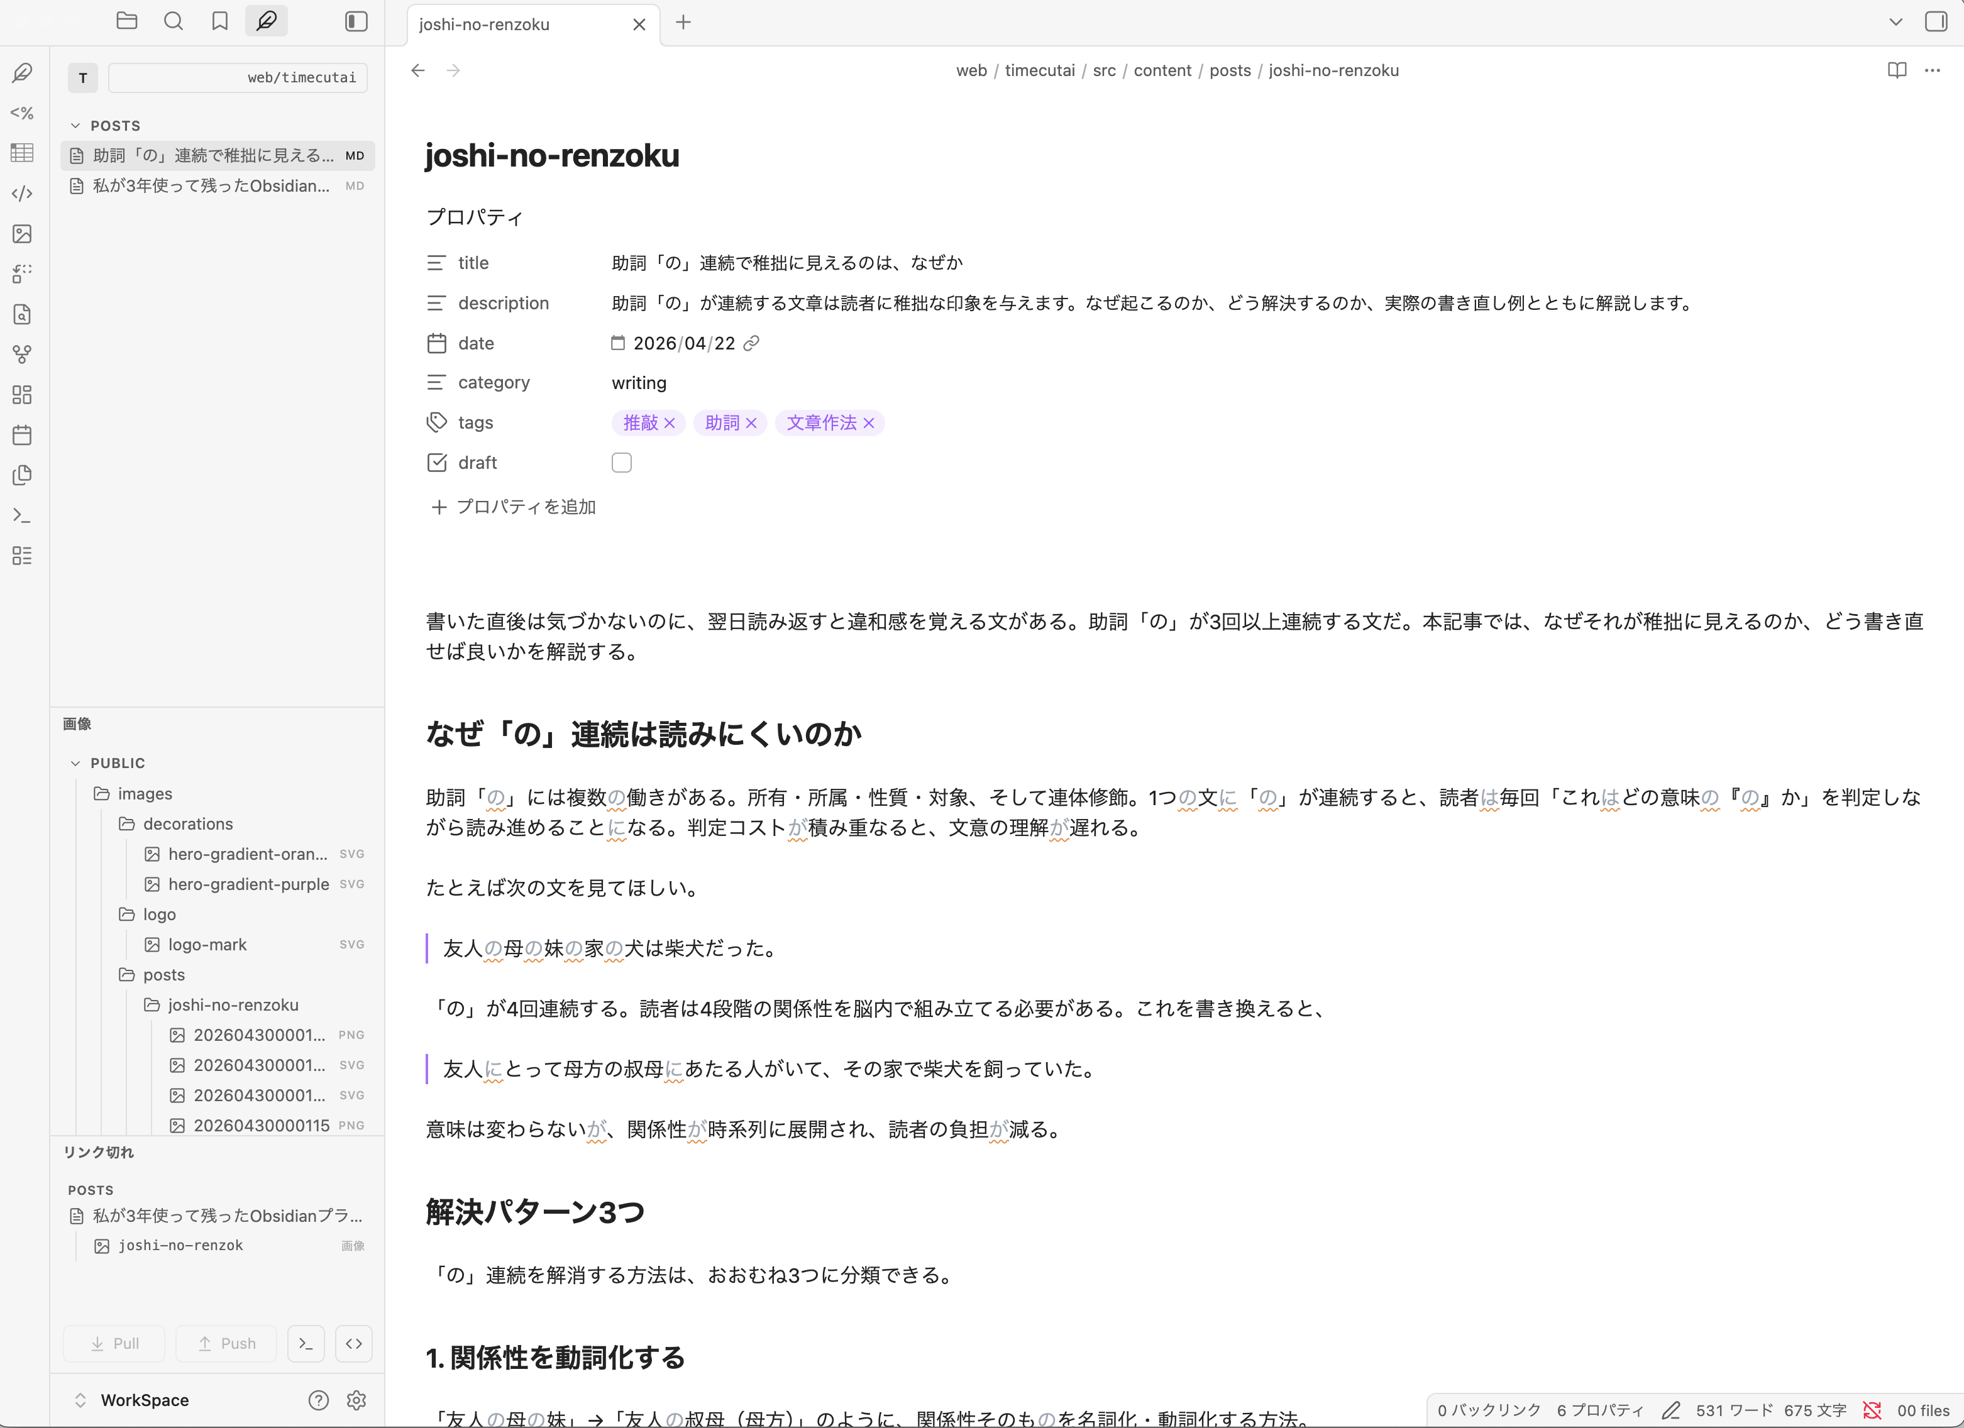The height and width of the screenshot is (1428, 1964).
Task: Click the src breadcrumb
Action: point(1104,70)
